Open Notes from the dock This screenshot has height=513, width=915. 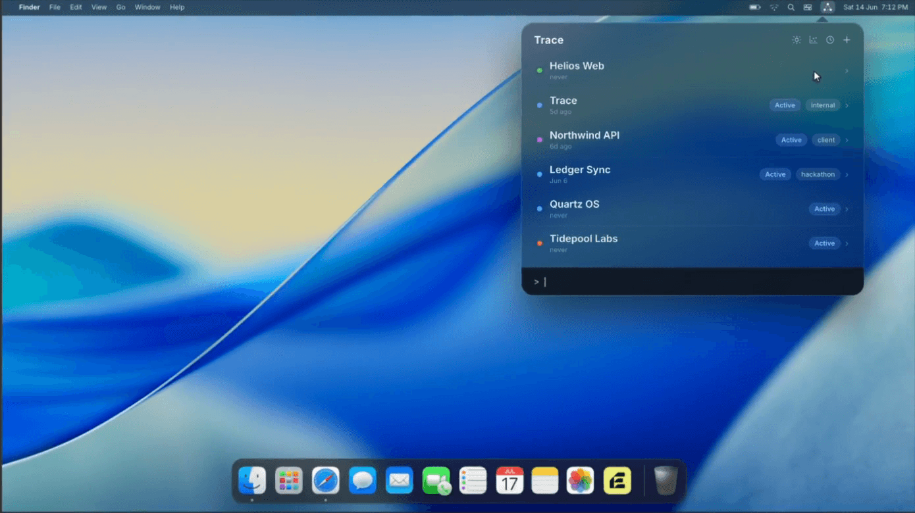click(545, 481)
